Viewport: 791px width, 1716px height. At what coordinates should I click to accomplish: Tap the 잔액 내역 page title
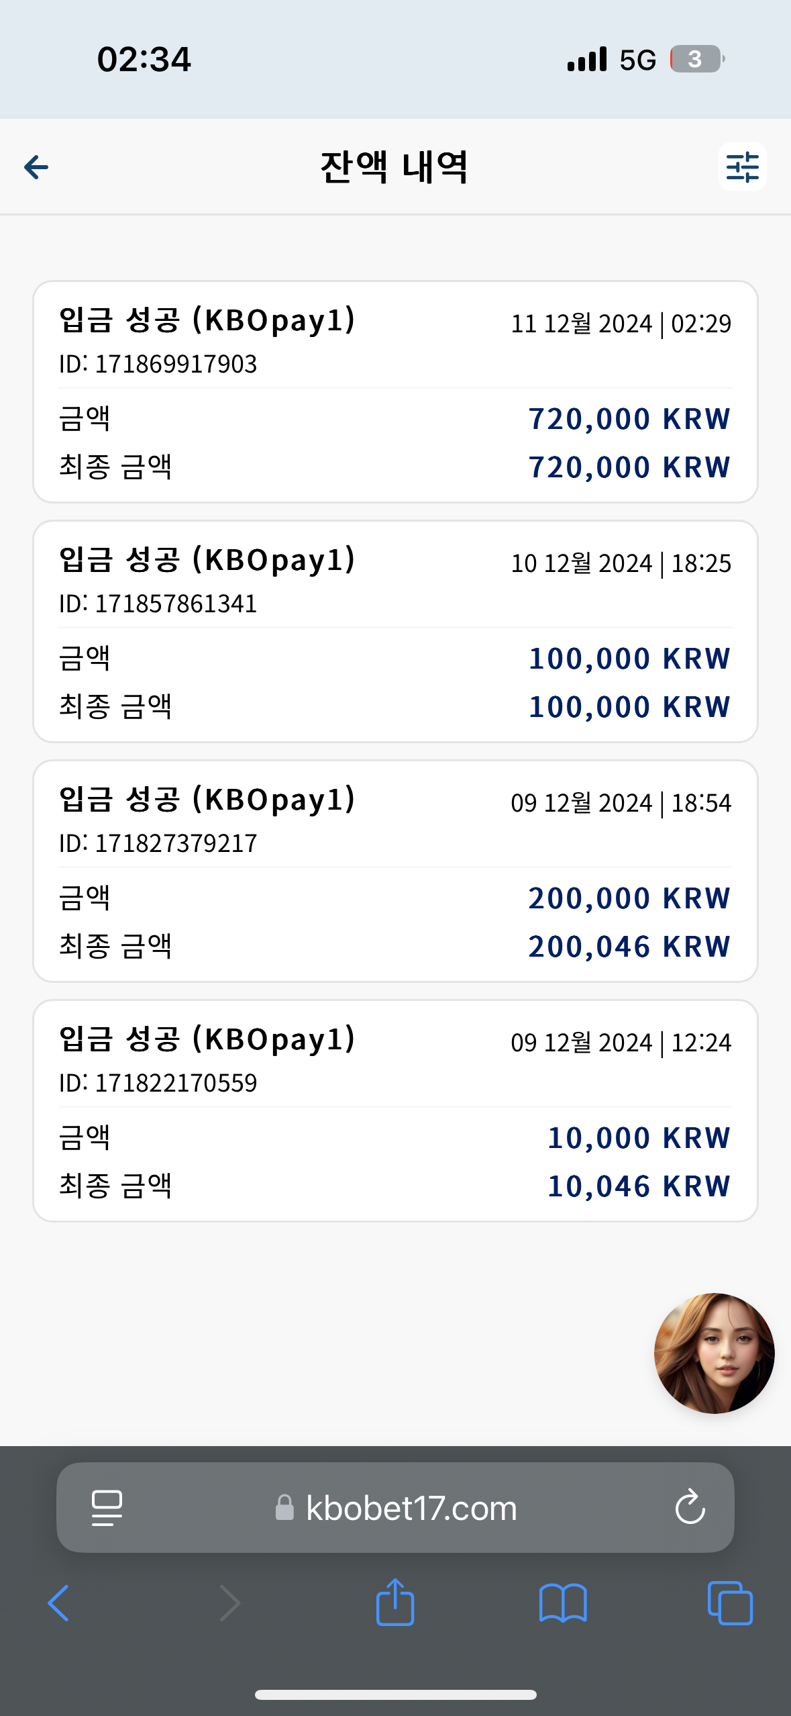point(394,167)
